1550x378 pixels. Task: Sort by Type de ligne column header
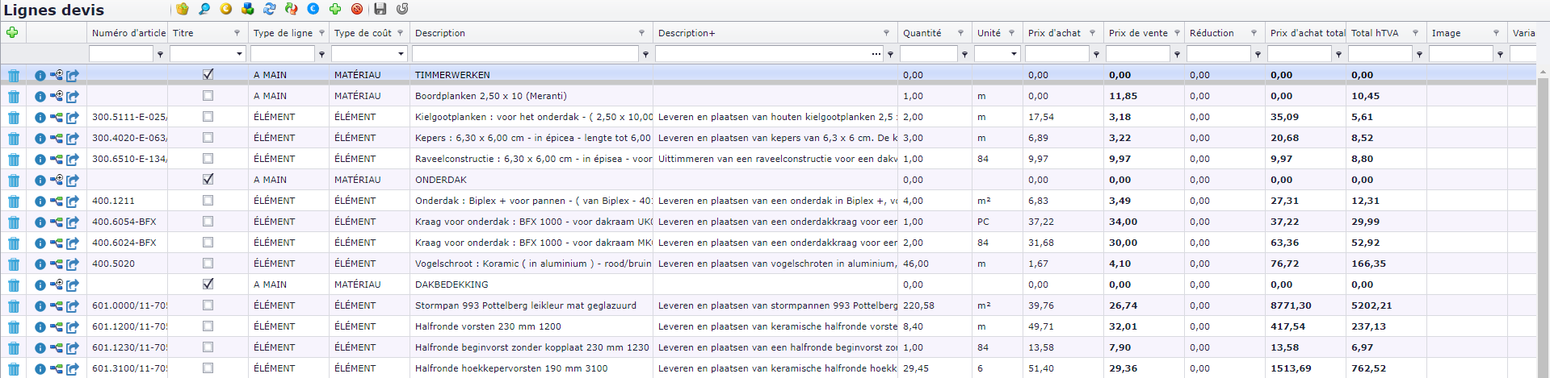pyautogui.click(x=283, y=33)
